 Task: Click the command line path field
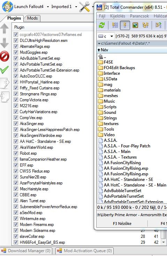[132, 215]
